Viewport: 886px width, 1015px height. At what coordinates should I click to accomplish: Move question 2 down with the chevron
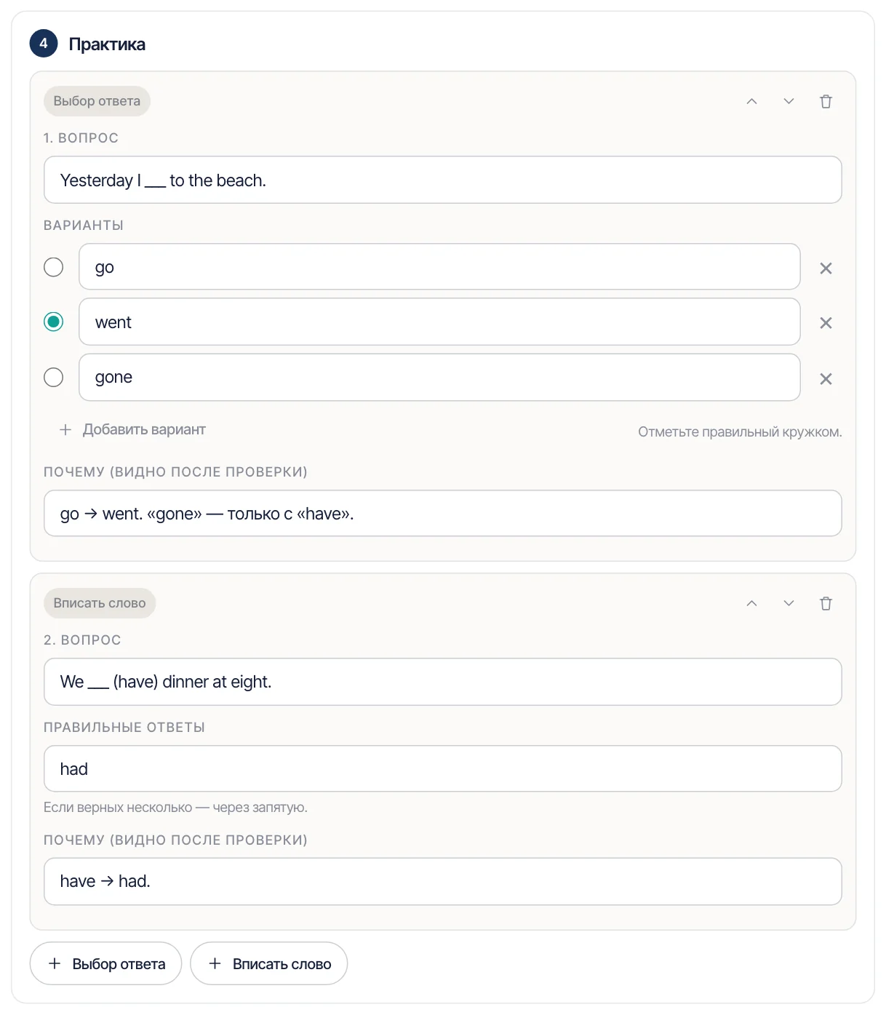[x=789, y=603]
